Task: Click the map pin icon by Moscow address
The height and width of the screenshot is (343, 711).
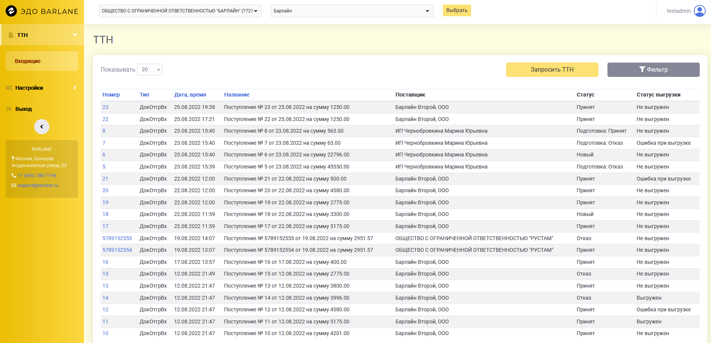Action: [13, 159]
